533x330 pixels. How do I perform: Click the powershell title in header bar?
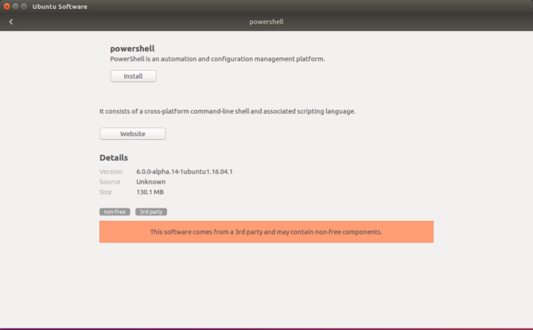[x=266, y=21]
